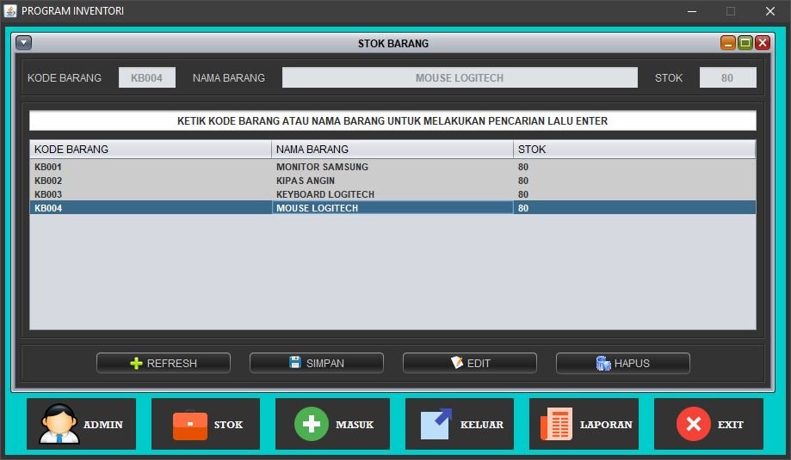Open LAPORAN report icon button
Screen dimensions: 791x460
(584, 424)
